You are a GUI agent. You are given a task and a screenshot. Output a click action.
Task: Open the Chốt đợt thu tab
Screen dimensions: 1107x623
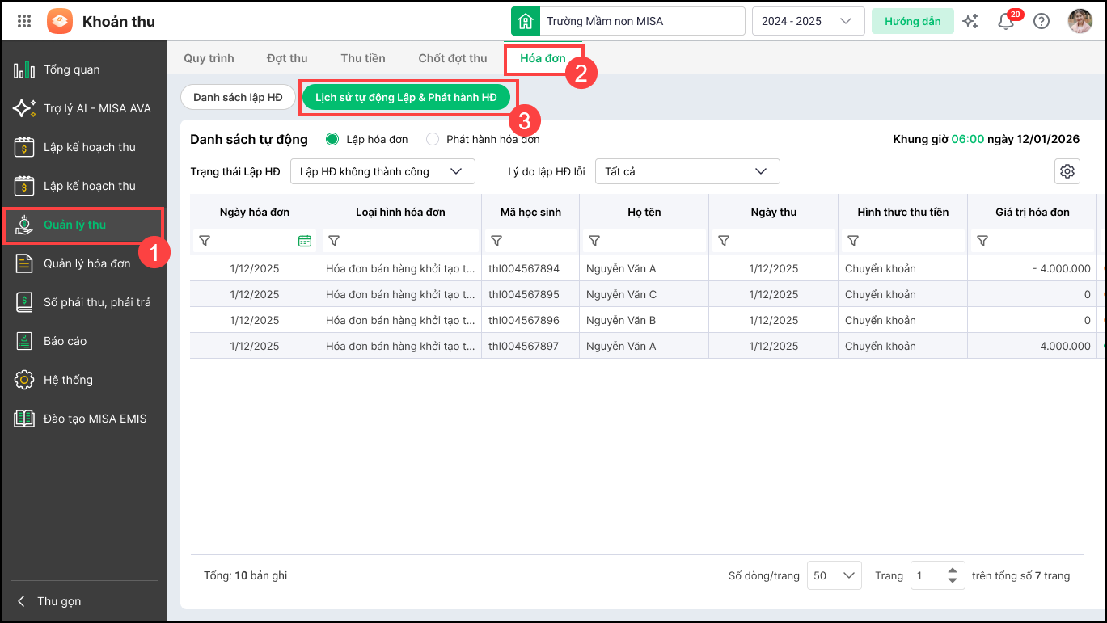point(452,58)
